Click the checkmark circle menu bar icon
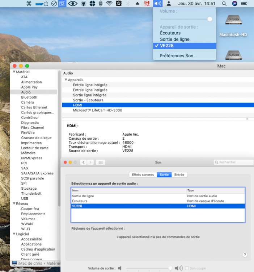 tap(54, 4)
